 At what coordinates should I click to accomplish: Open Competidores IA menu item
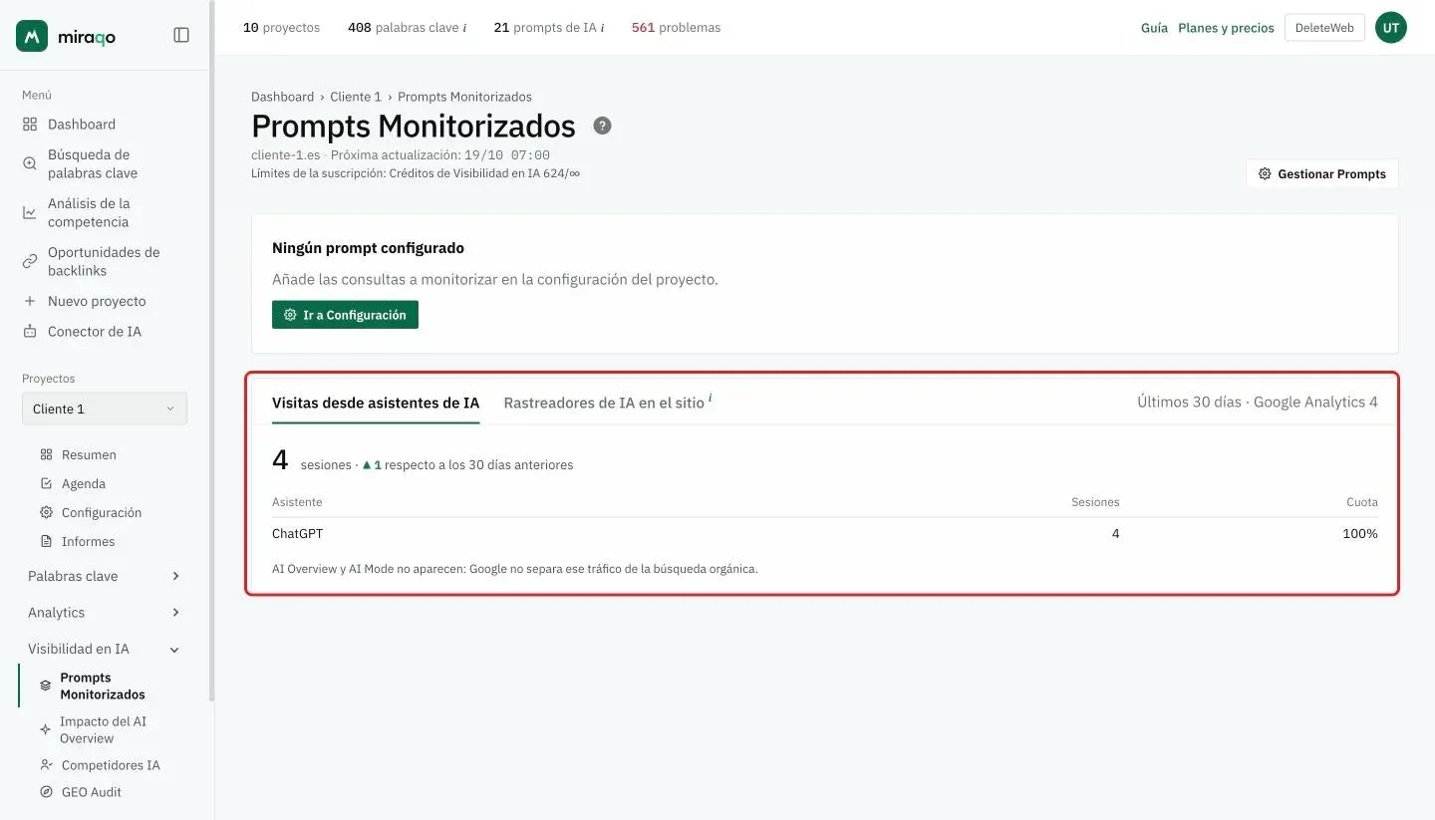(x=111, y=765)
